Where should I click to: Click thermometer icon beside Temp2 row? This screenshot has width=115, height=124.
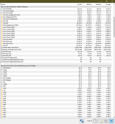point(2,70)
